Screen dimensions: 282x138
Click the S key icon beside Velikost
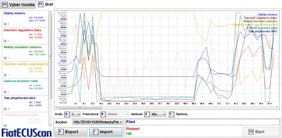146,114
